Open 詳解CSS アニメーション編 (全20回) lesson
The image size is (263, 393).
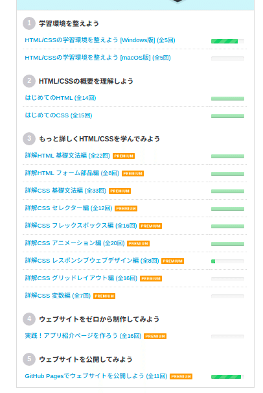tap(74, 243)
